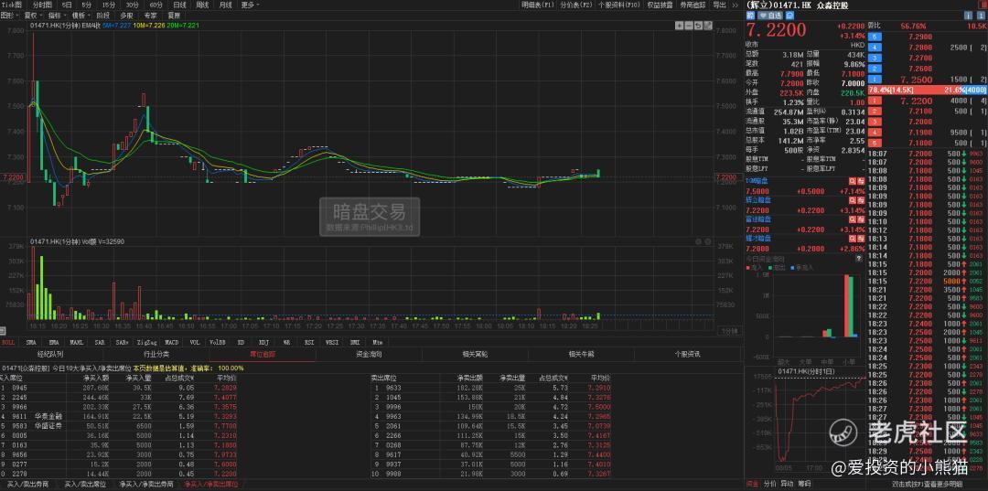Switch to 净买入/净卖出券商 bottom tab
Image resolution: width=988 pixels, height=491 pixels.
(148, 484)
